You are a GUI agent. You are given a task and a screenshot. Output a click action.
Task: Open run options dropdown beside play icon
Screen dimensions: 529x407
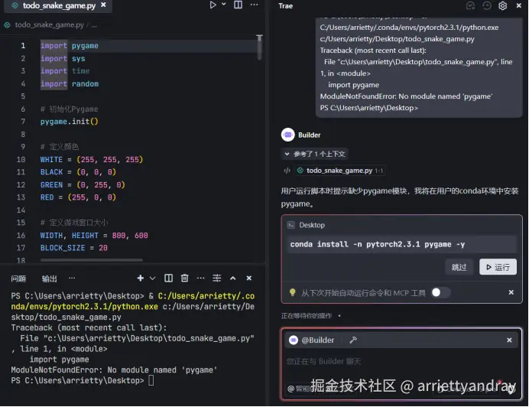[224, 5]
